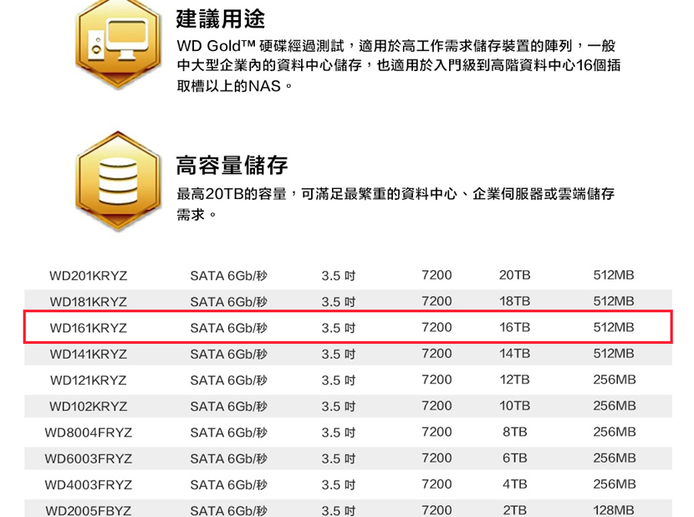Click the 18TB capacity cell
The height and width of the screenshot is (517, 694).
coord(514,301)
